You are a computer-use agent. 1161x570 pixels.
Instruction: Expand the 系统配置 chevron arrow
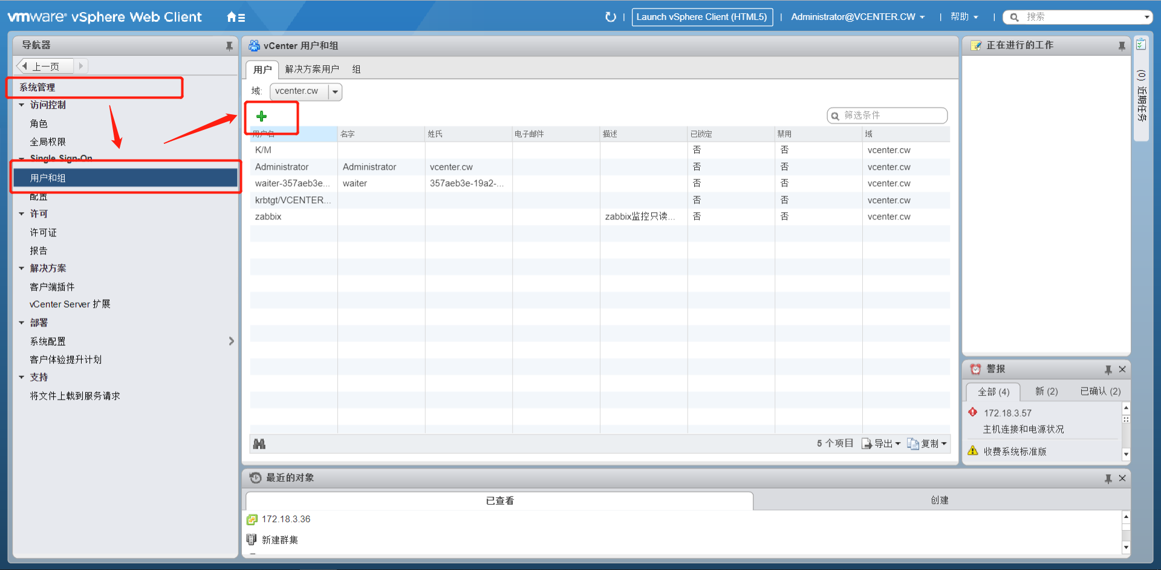pyautogui.click(x=231, y=342)
